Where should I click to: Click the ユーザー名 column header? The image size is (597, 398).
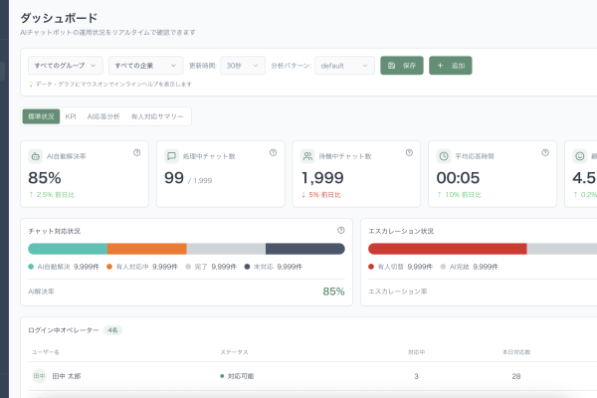[x=46, y=352]
